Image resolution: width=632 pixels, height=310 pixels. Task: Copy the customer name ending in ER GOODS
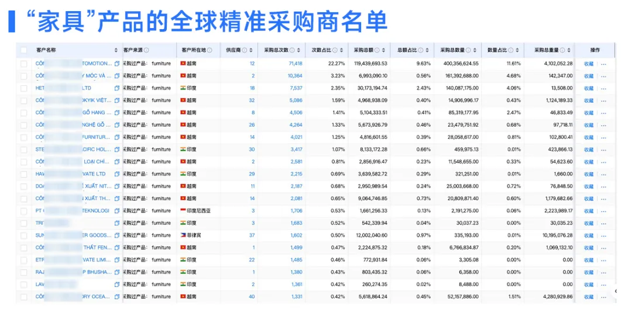pyautogui.click(x=117, y=235)
